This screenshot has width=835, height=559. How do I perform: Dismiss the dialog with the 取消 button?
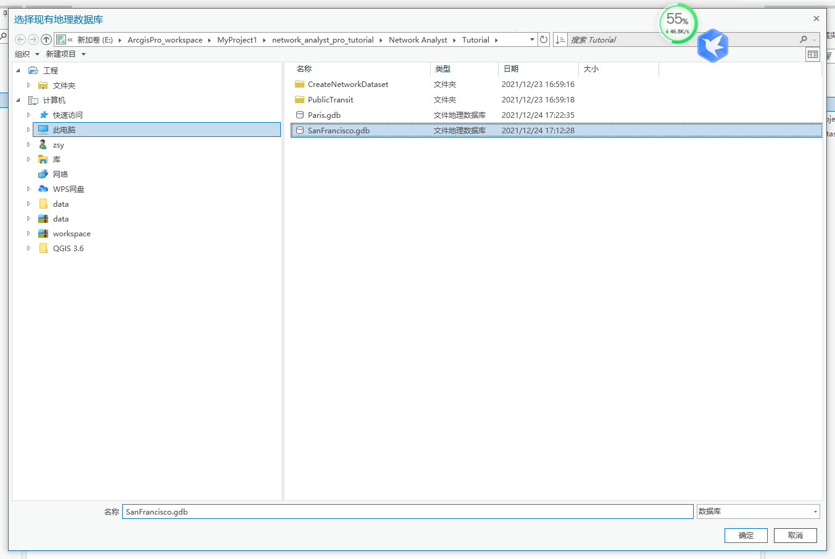point(795,535)
